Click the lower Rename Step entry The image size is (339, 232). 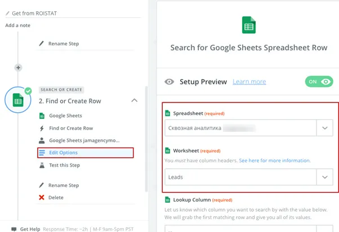coord(64,185)
